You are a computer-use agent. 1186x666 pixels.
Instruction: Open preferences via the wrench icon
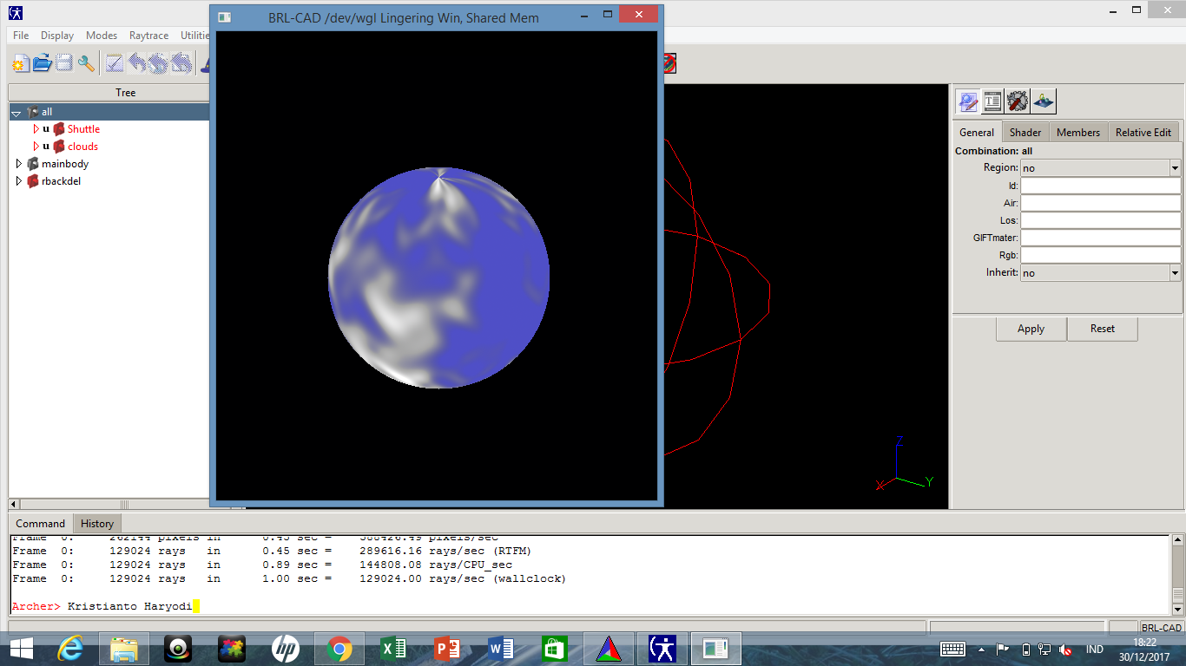pyautogui.click(x=86, y=62)
